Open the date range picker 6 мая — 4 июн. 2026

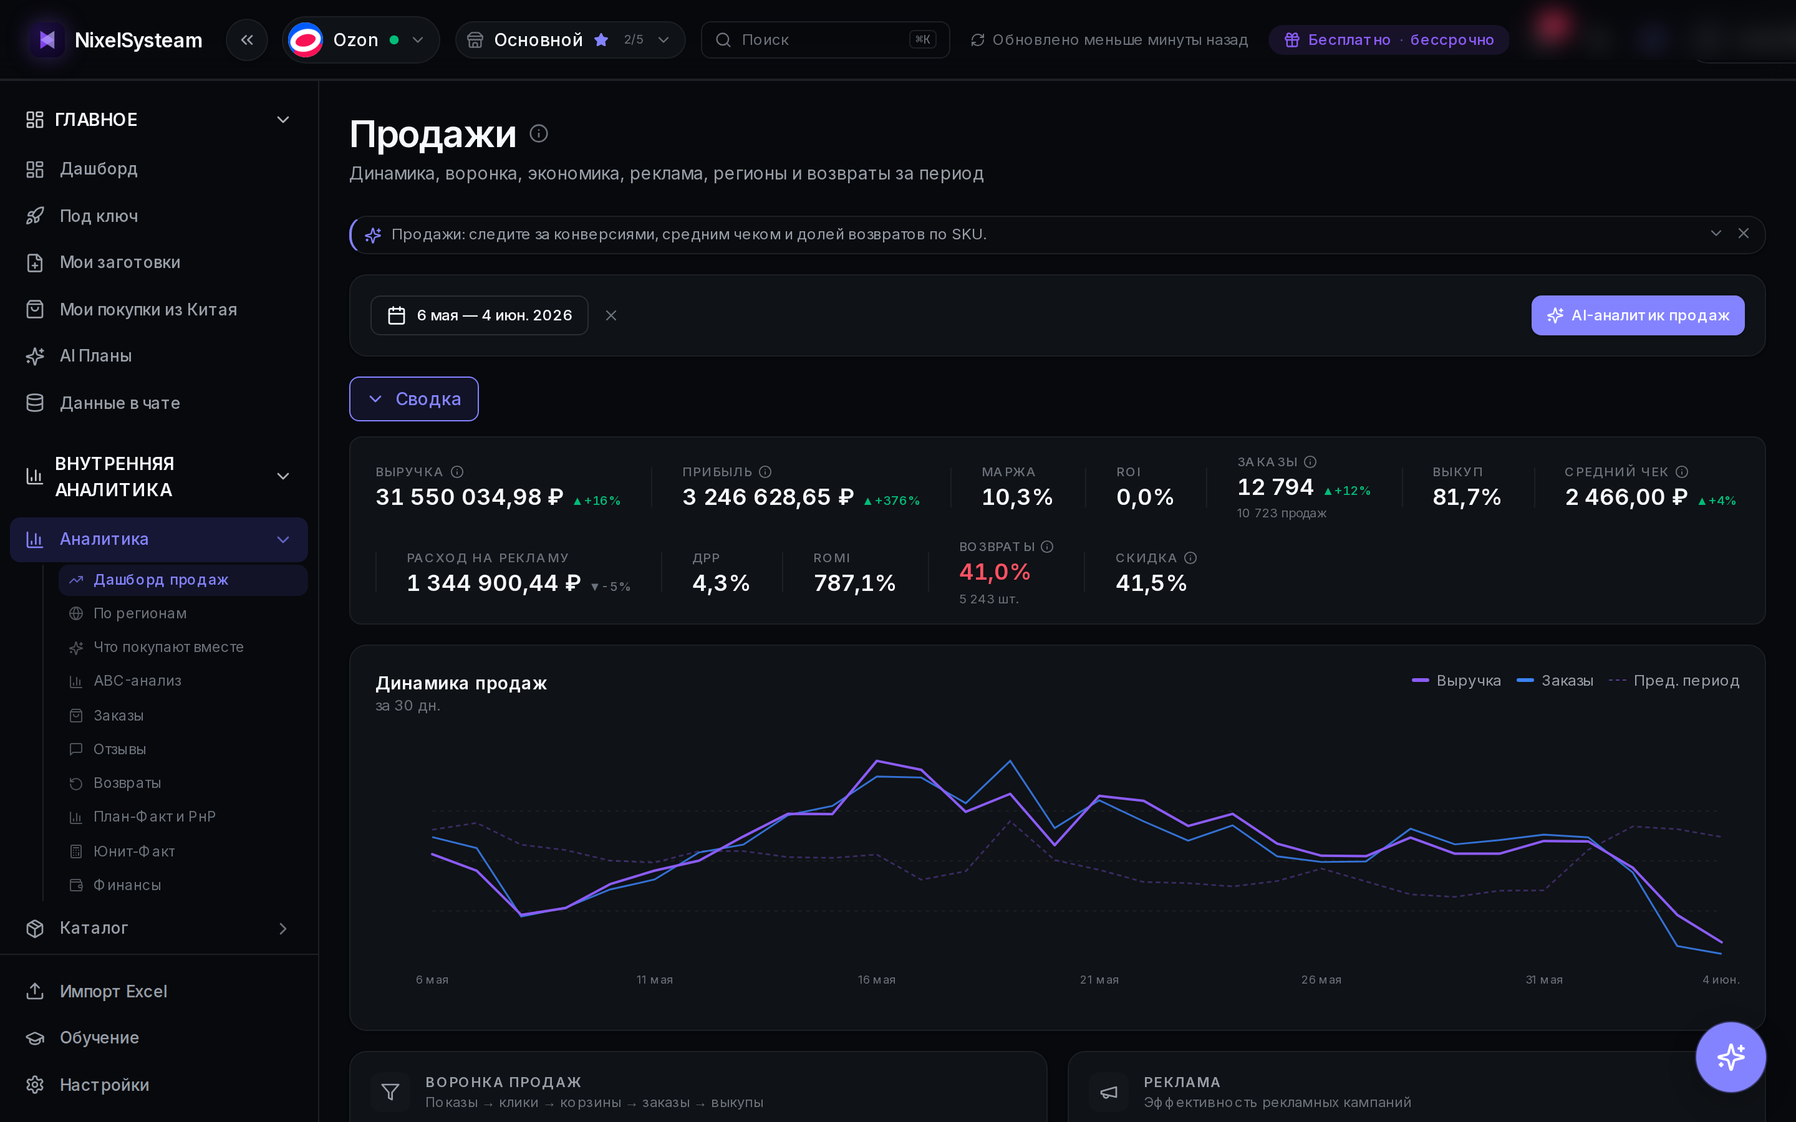480,315
